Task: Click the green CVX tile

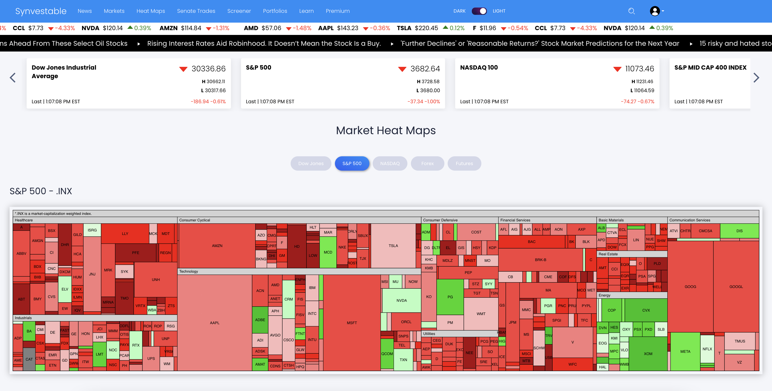Action: tap(646, 310)
